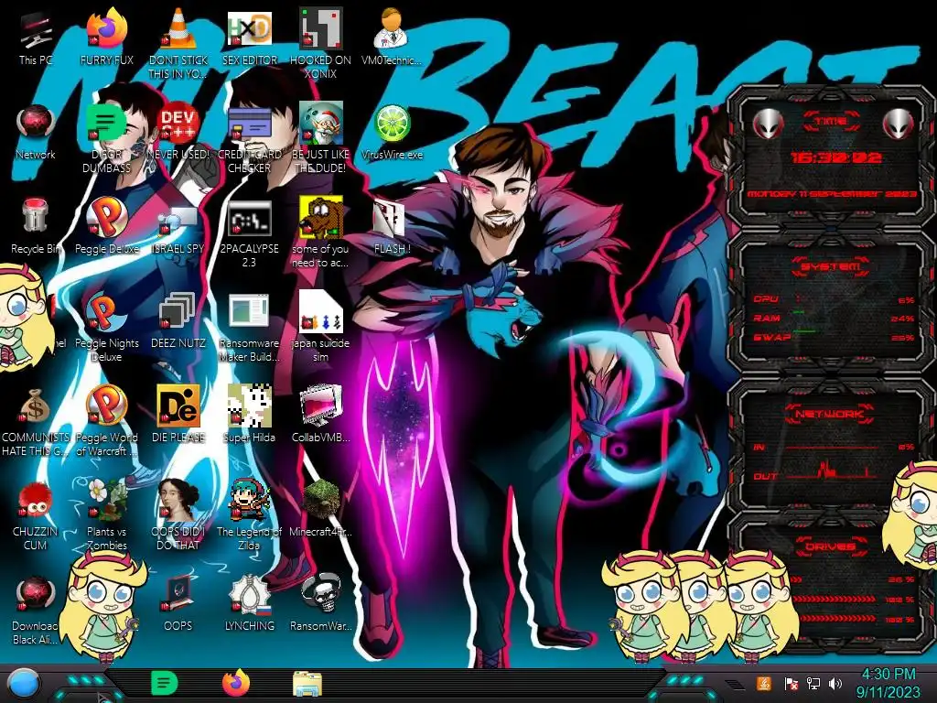Click the Java update tray icon
The image size is (937, 703).
click(763, 683)
